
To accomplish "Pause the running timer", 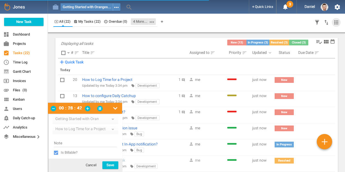I will tap(100, 108).
